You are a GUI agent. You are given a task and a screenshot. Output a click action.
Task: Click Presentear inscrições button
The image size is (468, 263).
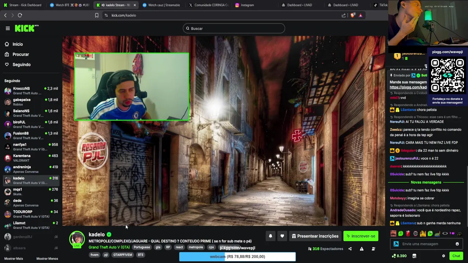click(x=315, y=236)
